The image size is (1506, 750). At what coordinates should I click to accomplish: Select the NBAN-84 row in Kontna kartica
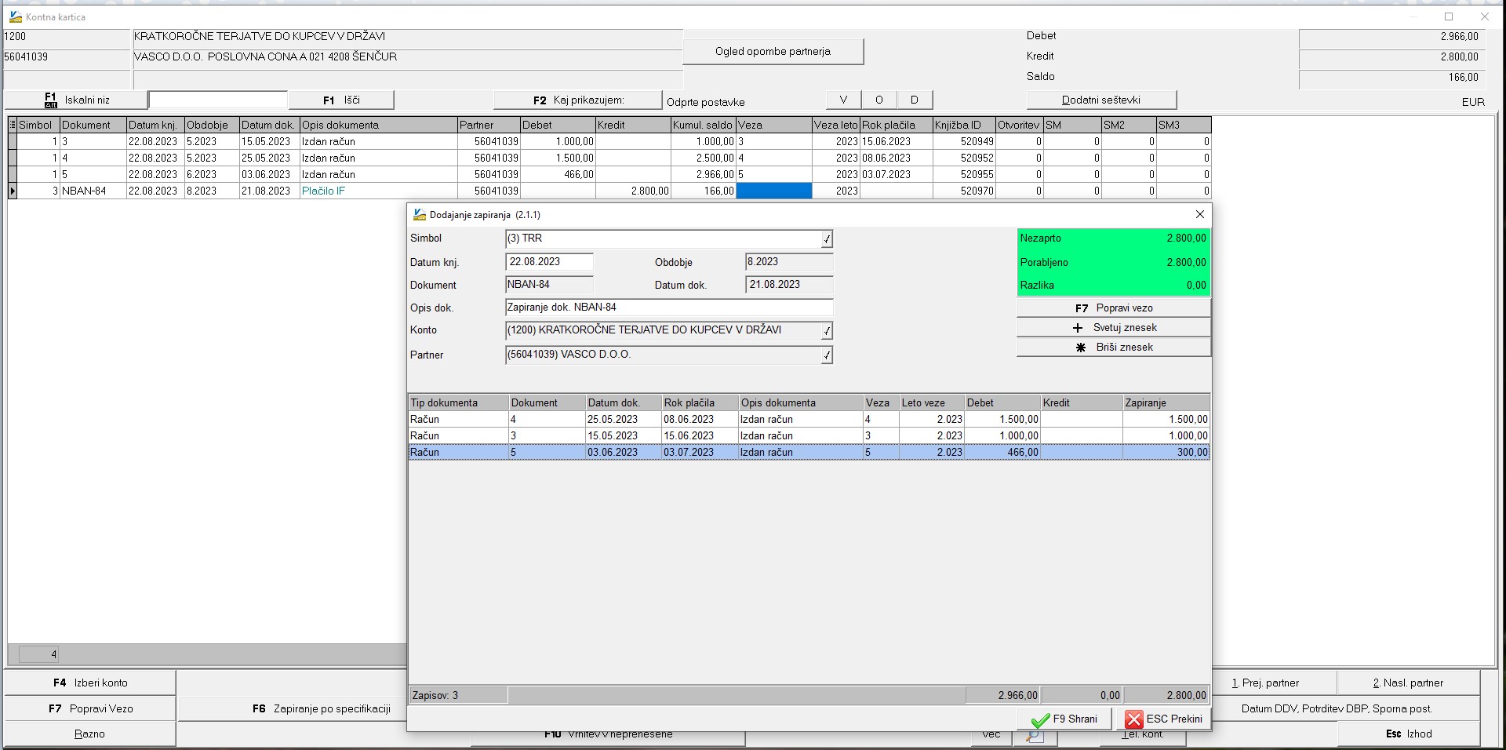click(609, 191)
